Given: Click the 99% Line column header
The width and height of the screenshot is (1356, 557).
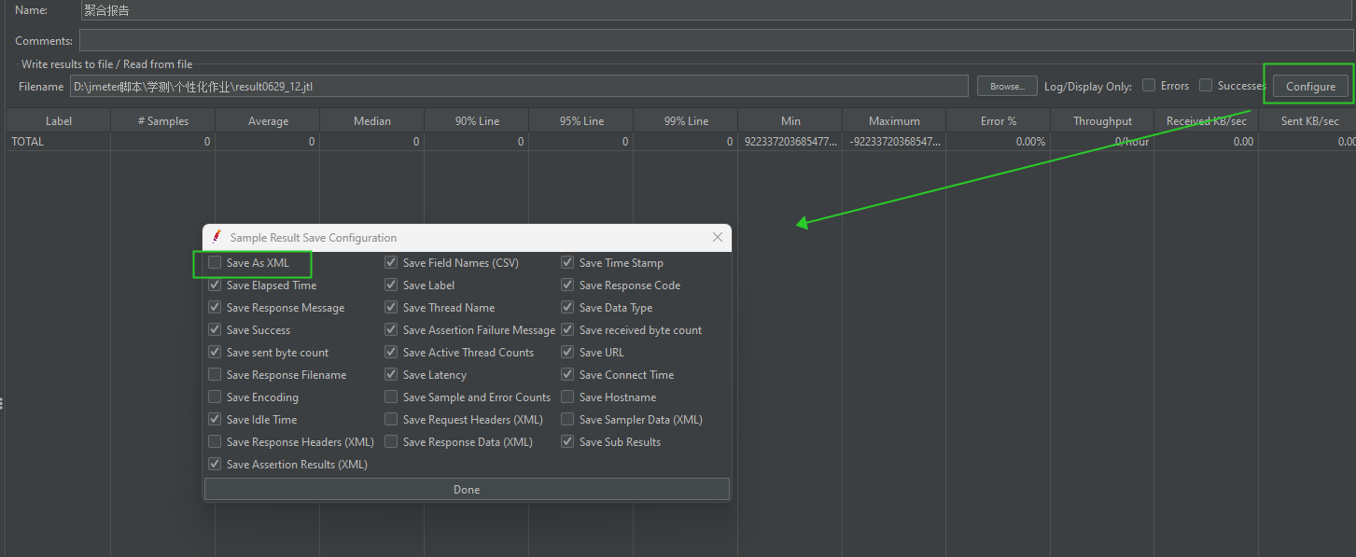Looking at the screenshot, I should pos(686,121).
